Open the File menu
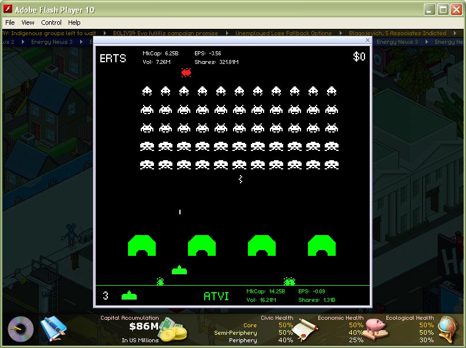Image resolution: width=466 pixels, height=348 pixels. 10,22
